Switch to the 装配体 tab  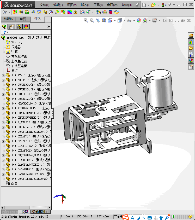click(8, 19)
